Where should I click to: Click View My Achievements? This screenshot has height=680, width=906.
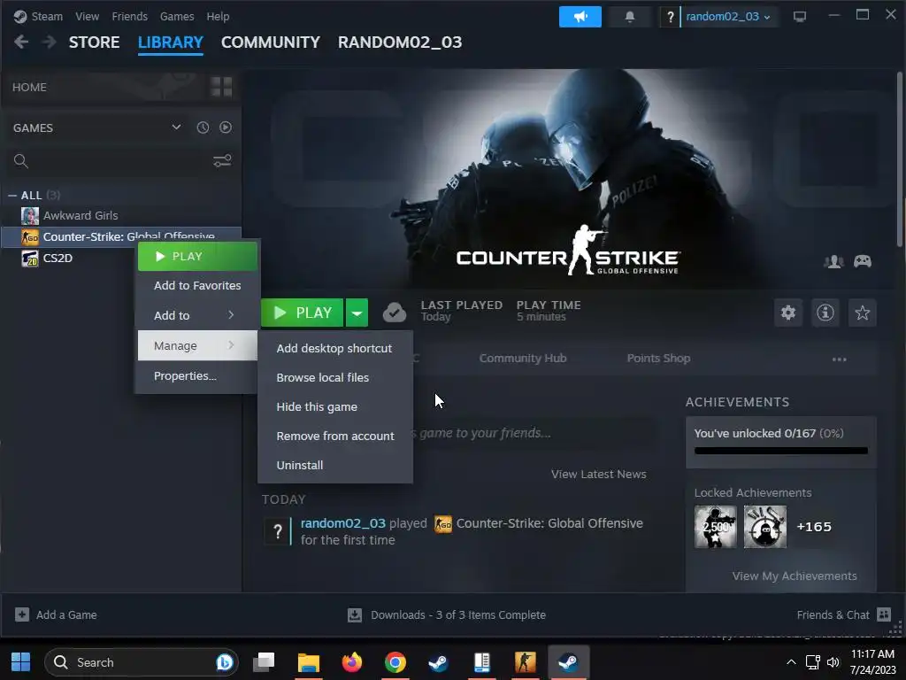795,576
